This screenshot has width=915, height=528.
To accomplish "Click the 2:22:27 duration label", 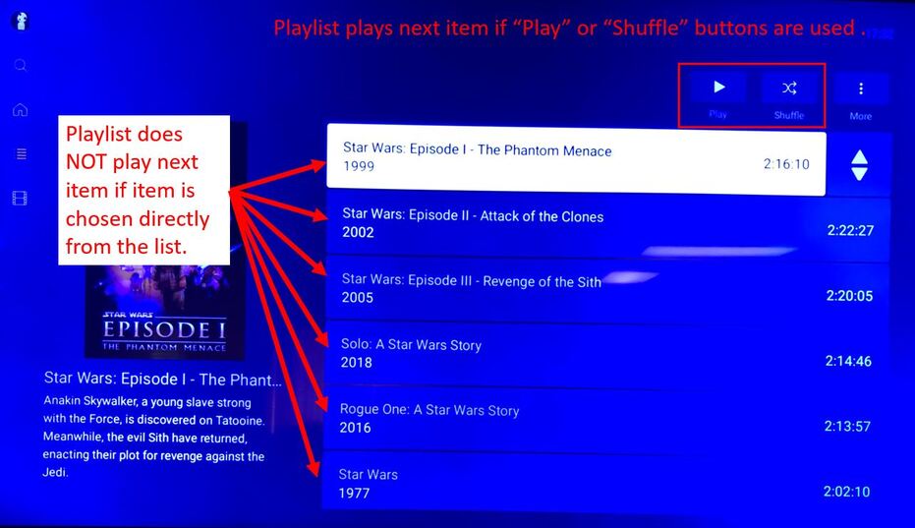I will click(x=850, y=230).
